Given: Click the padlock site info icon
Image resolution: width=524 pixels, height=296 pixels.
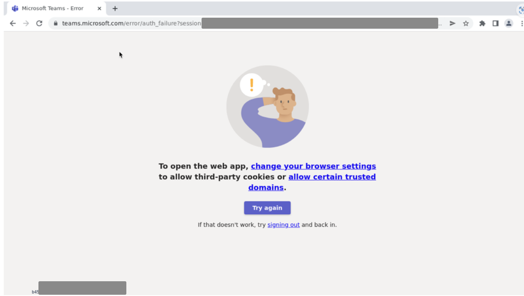Looking at the screenshot, I should pyautogui.click(x=55, y=24).
